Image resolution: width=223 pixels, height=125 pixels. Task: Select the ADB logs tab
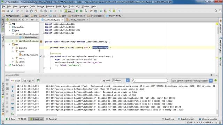(x=28, y=81)
